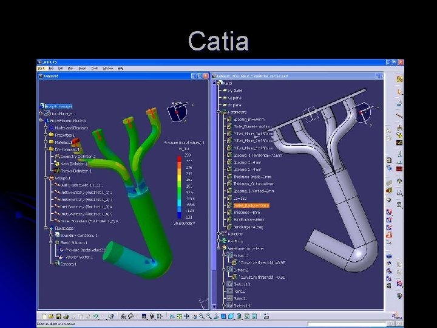Click the Open file folder icon
Screen dimensions: 437x328
51,316
